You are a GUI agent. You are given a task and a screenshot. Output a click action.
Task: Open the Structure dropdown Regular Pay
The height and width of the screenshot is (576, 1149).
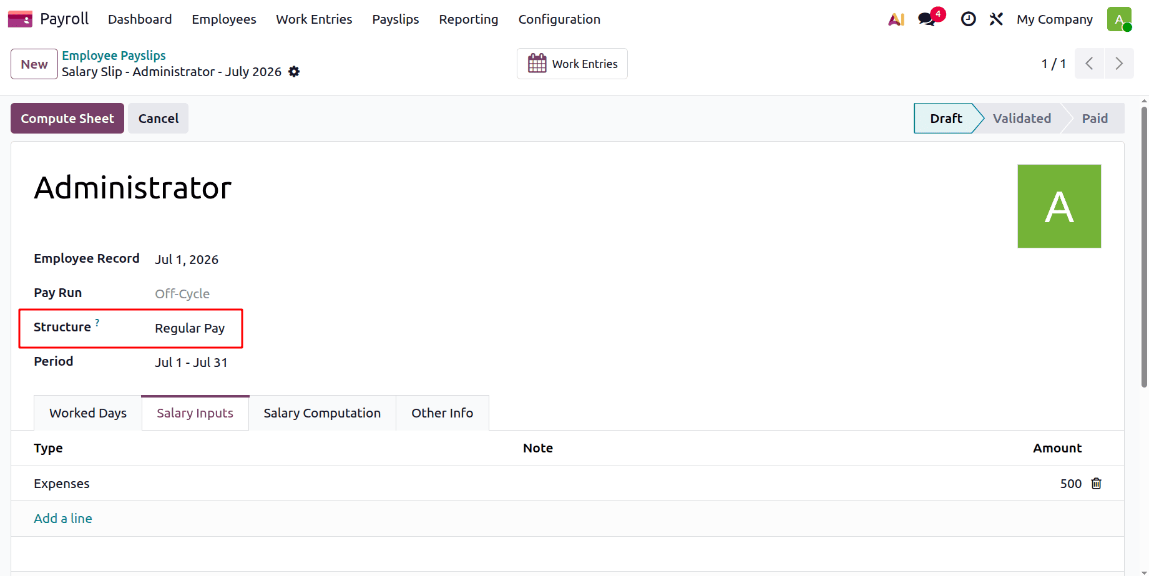point(190,328)
